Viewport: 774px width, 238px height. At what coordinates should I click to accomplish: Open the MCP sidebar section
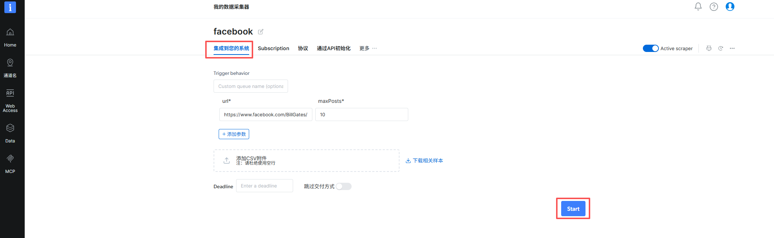10,164
